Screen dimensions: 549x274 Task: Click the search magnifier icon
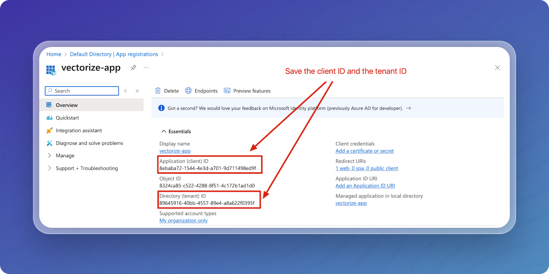click(50, 91)
